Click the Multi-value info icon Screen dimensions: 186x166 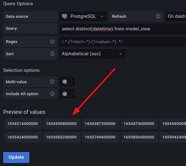[52, 82]
